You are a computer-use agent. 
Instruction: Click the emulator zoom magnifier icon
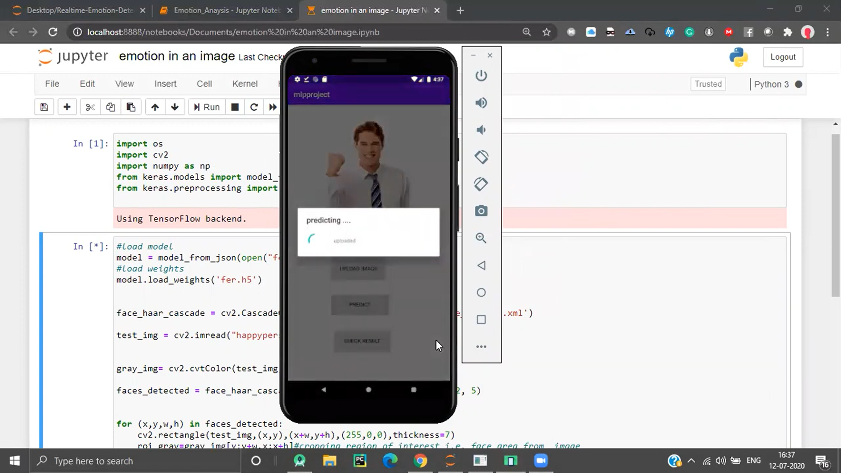point(481,238)
